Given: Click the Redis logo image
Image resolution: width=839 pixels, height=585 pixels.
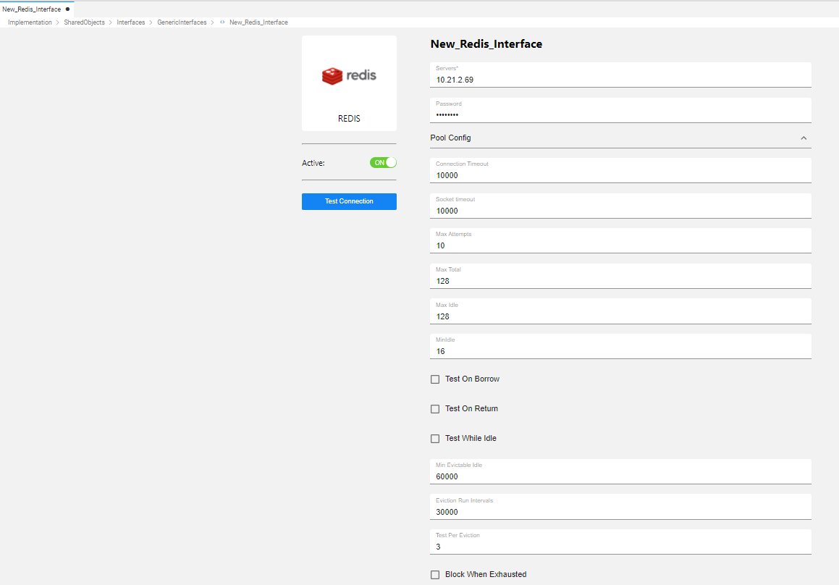Looking at the screenshot, I should [349, 75].
